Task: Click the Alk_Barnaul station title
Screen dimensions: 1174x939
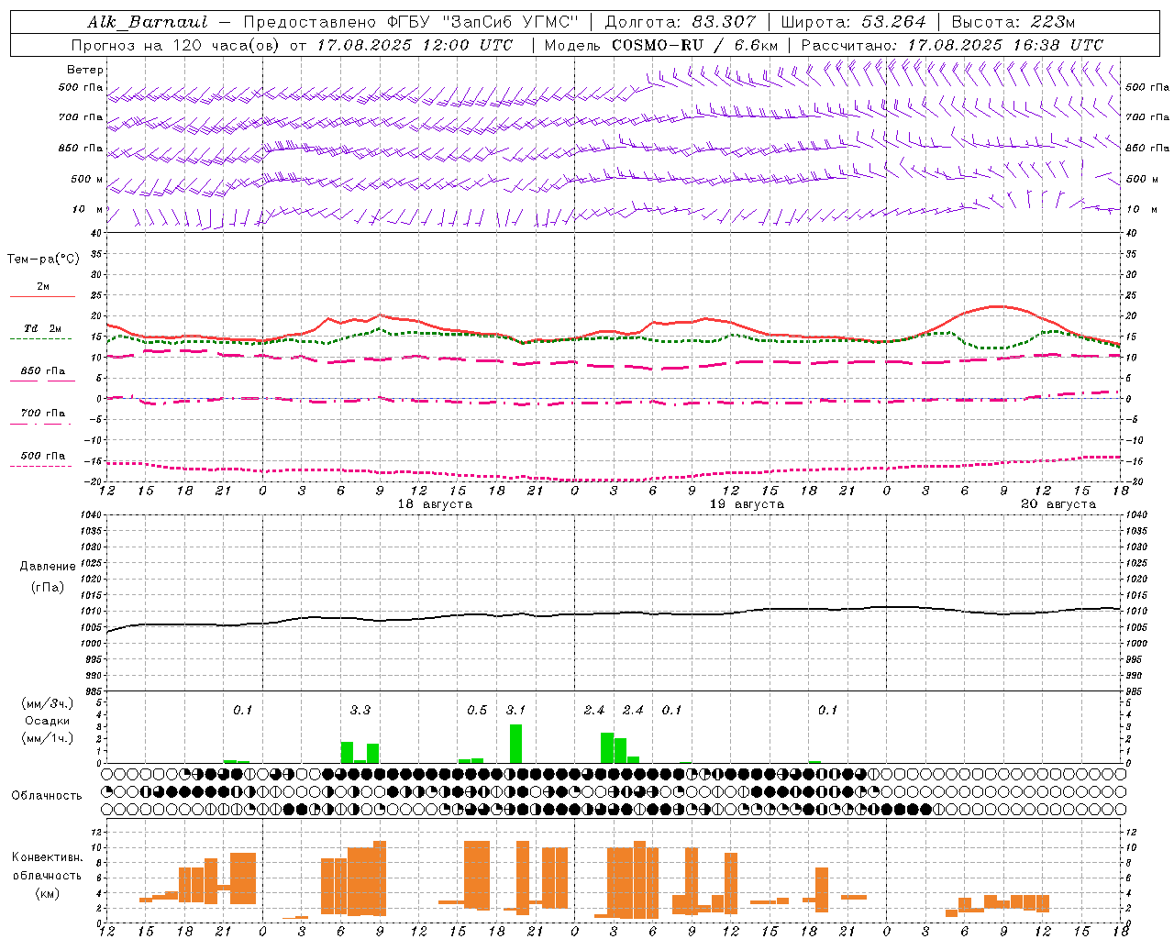Action: click(x=148, y=22)
